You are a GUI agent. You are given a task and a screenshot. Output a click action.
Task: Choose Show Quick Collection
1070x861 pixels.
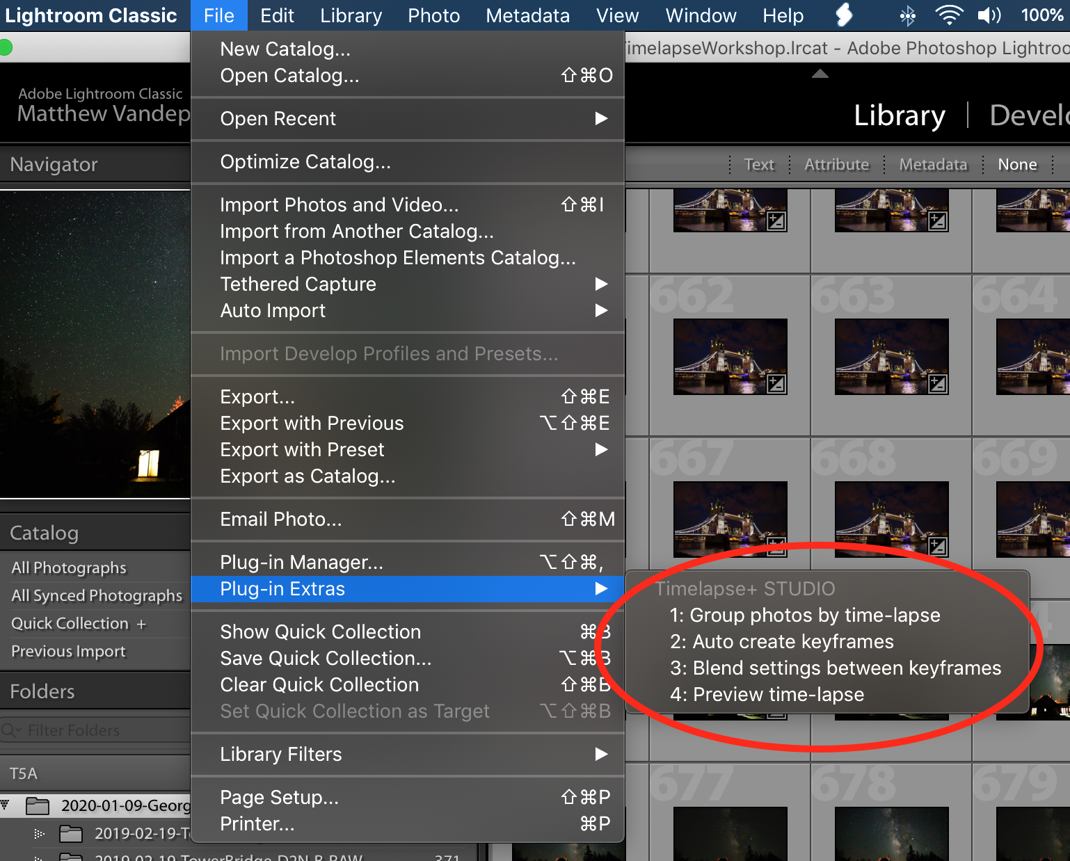[408, 632]
